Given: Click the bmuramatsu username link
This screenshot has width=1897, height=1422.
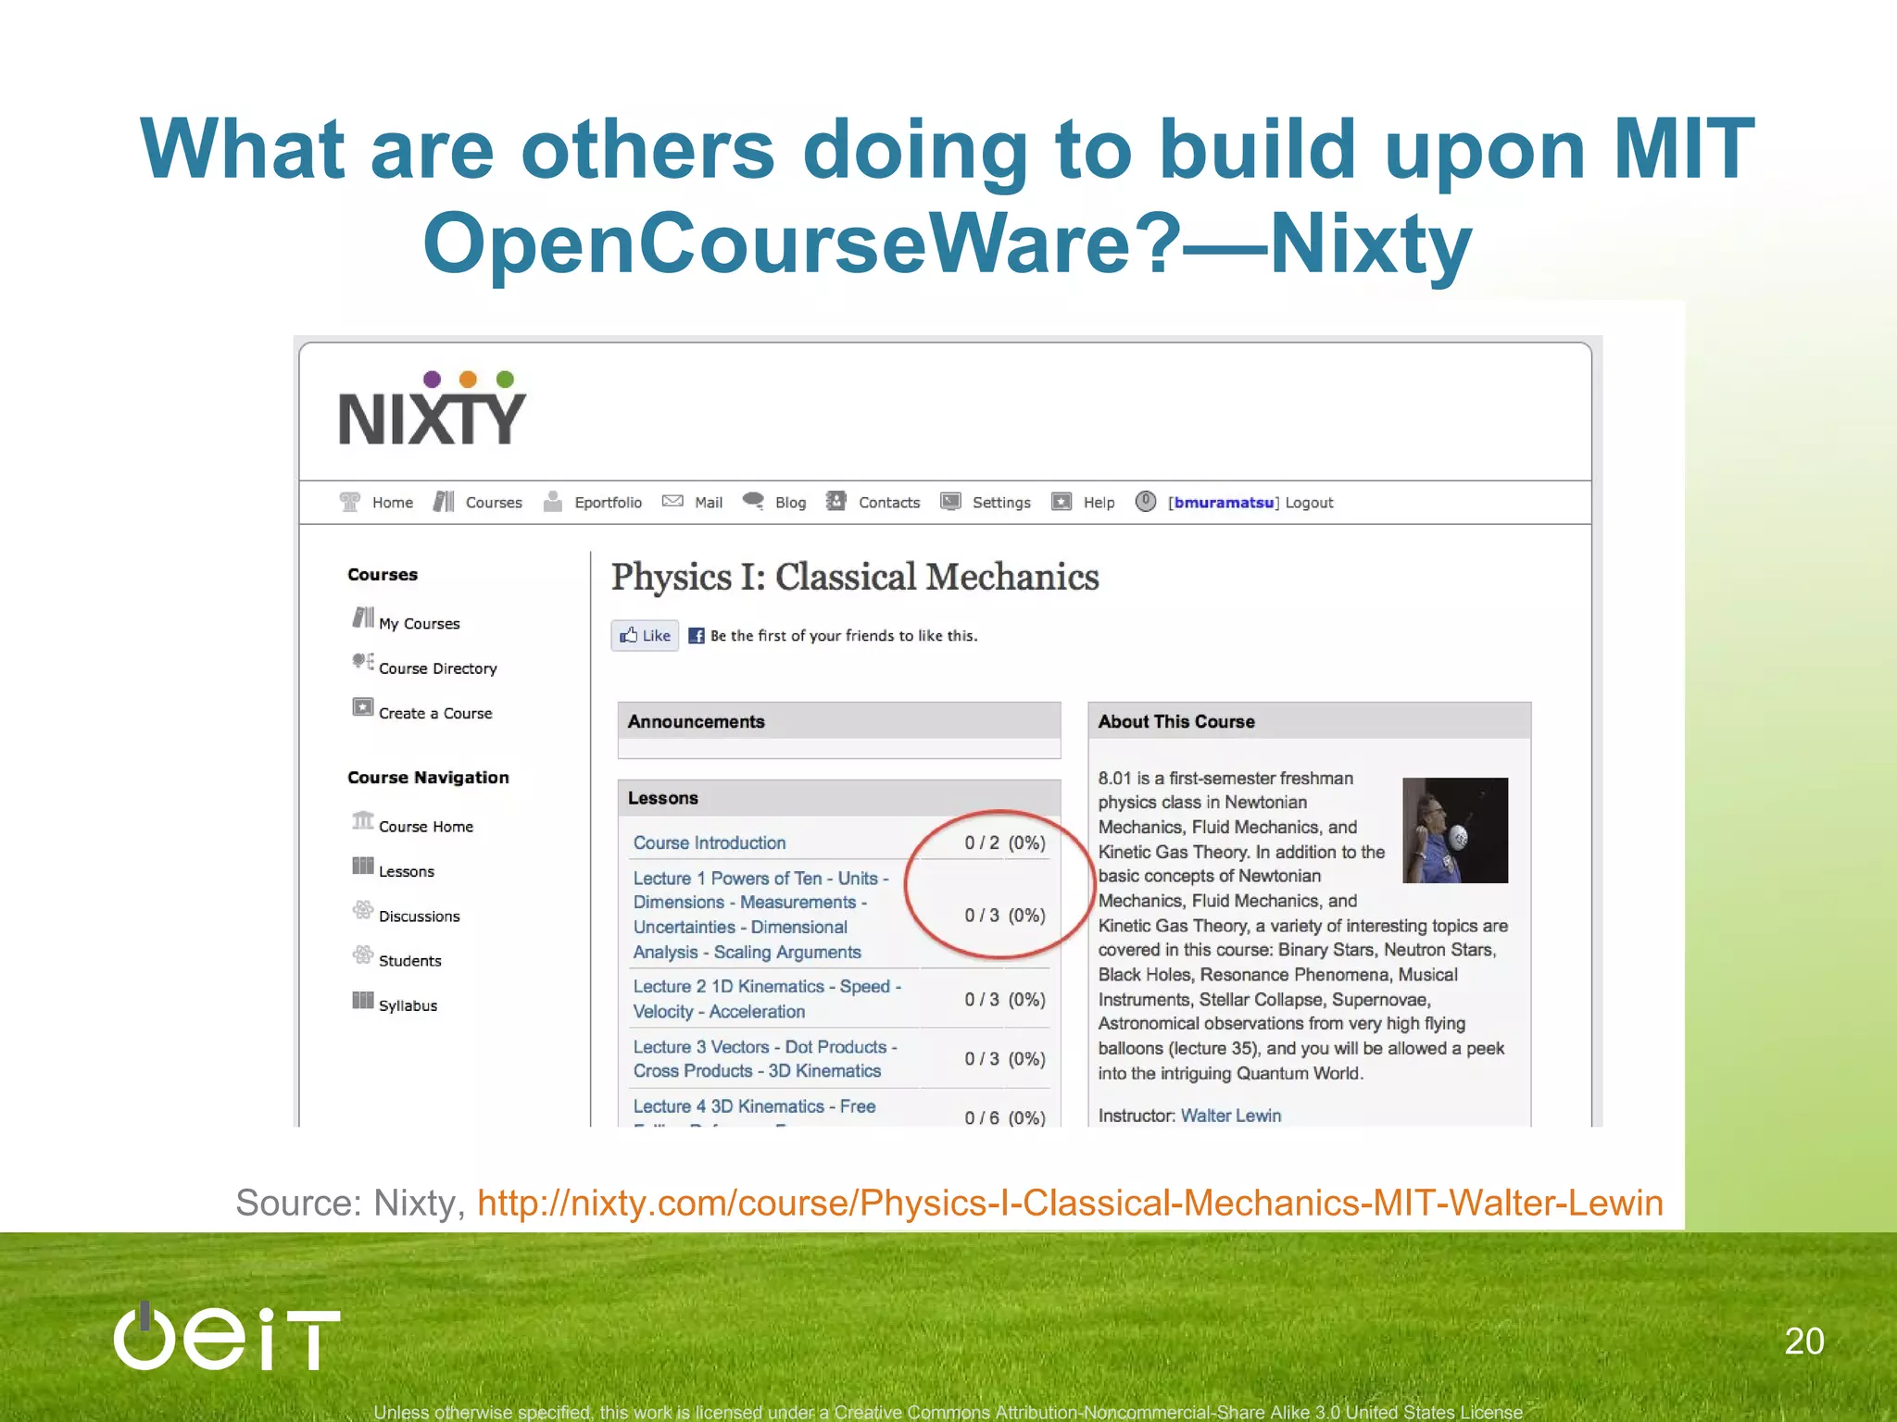Looking at the screenshot, I should 1224,503.
